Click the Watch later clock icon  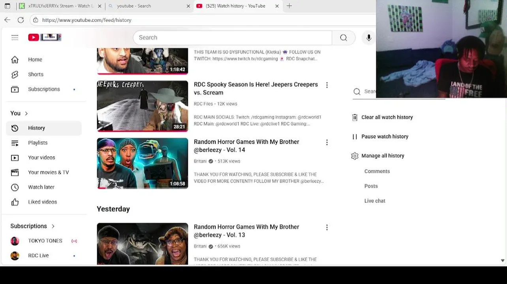[x=15, y=187]
